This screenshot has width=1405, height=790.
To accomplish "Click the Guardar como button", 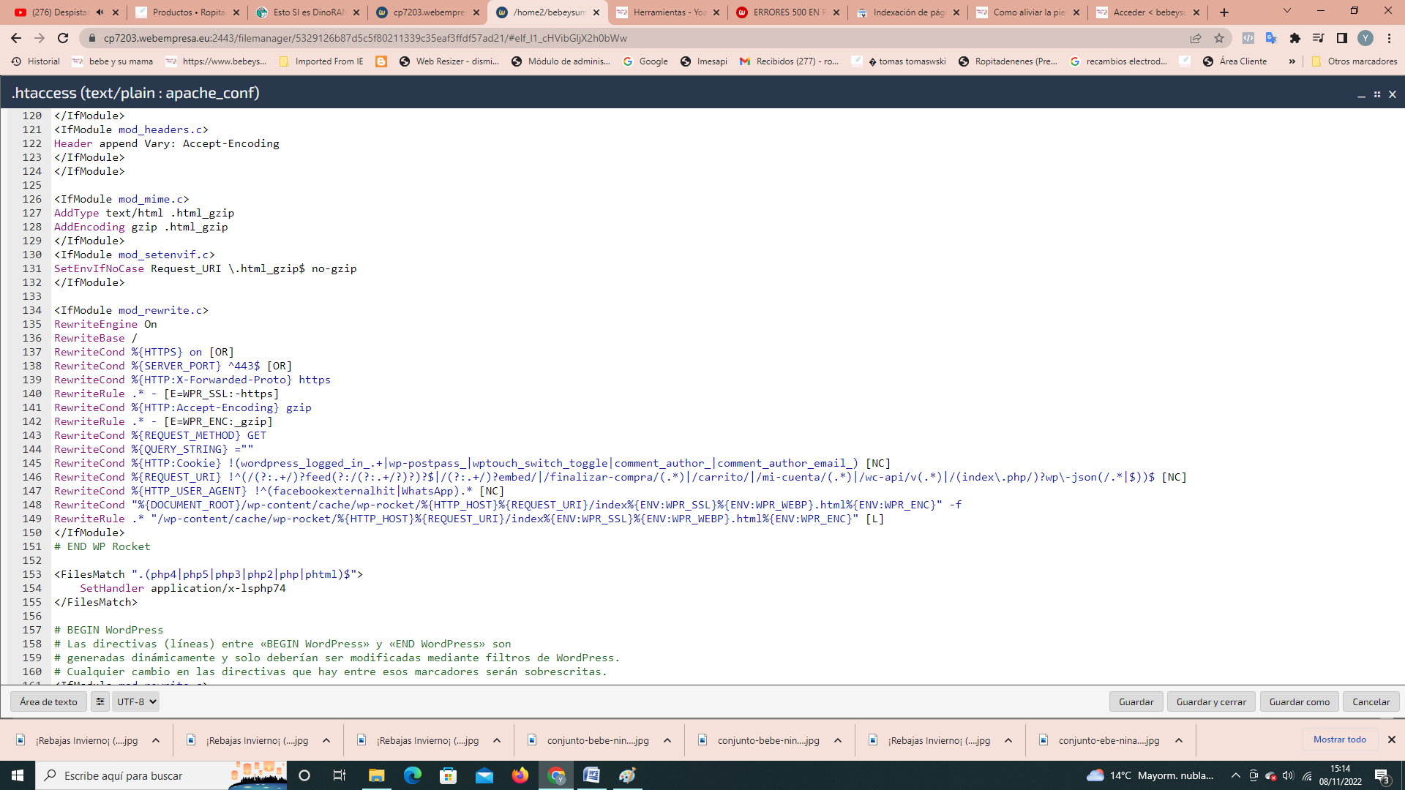I will [x=1300, y=701].
